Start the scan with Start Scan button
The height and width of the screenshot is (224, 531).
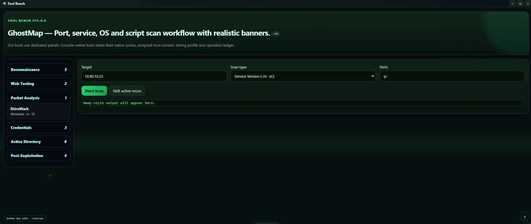pos(94,91)
